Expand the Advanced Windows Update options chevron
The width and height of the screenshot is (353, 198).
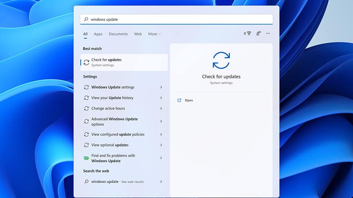coord(161,121)
